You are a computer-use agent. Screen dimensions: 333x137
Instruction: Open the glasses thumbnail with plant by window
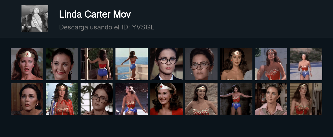tap(97, 99)
